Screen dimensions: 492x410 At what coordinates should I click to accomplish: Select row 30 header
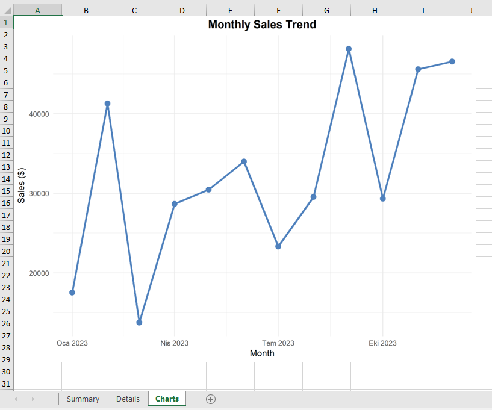(6, 372)
